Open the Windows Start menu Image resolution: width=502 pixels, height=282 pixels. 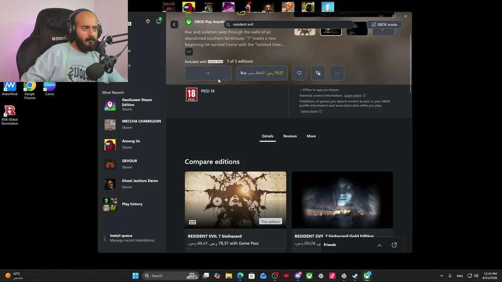[x=135, y=276]
